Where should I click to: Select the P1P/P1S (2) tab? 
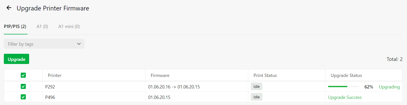pyautogui.click(x=15, y=27)
